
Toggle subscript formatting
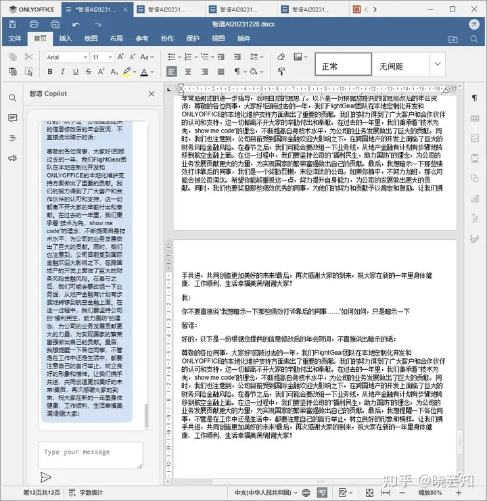(x=114, y=72)
